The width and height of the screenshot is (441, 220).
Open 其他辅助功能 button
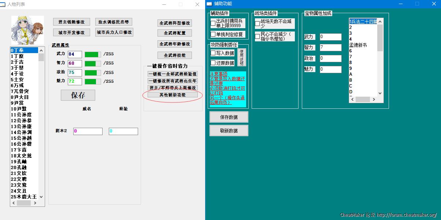pyautogui.click(x=173, y=94)
